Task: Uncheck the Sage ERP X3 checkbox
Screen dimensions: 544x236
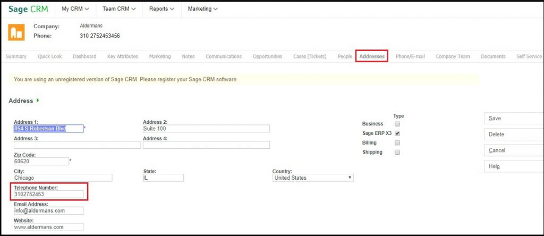Action: pos(397,133)
